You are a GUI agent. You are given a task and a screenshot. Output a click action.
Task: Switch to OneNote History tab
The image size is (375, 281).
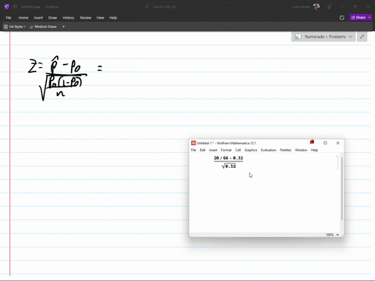[x=68, y=18]
